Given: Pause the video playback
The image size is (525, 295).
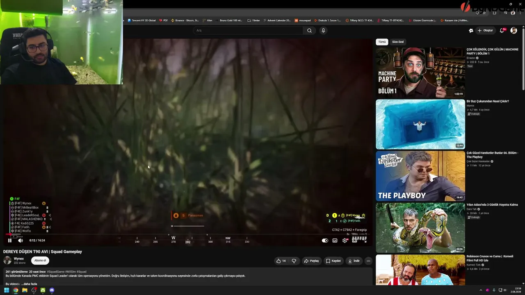Looking at the screenshot, I should (x=10, y=241).
